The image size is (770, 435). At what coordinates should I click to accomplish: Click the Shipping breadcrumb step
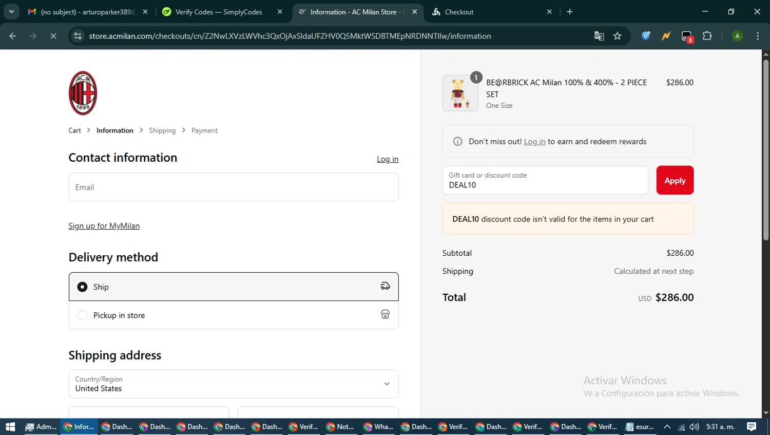coord(162,130)
